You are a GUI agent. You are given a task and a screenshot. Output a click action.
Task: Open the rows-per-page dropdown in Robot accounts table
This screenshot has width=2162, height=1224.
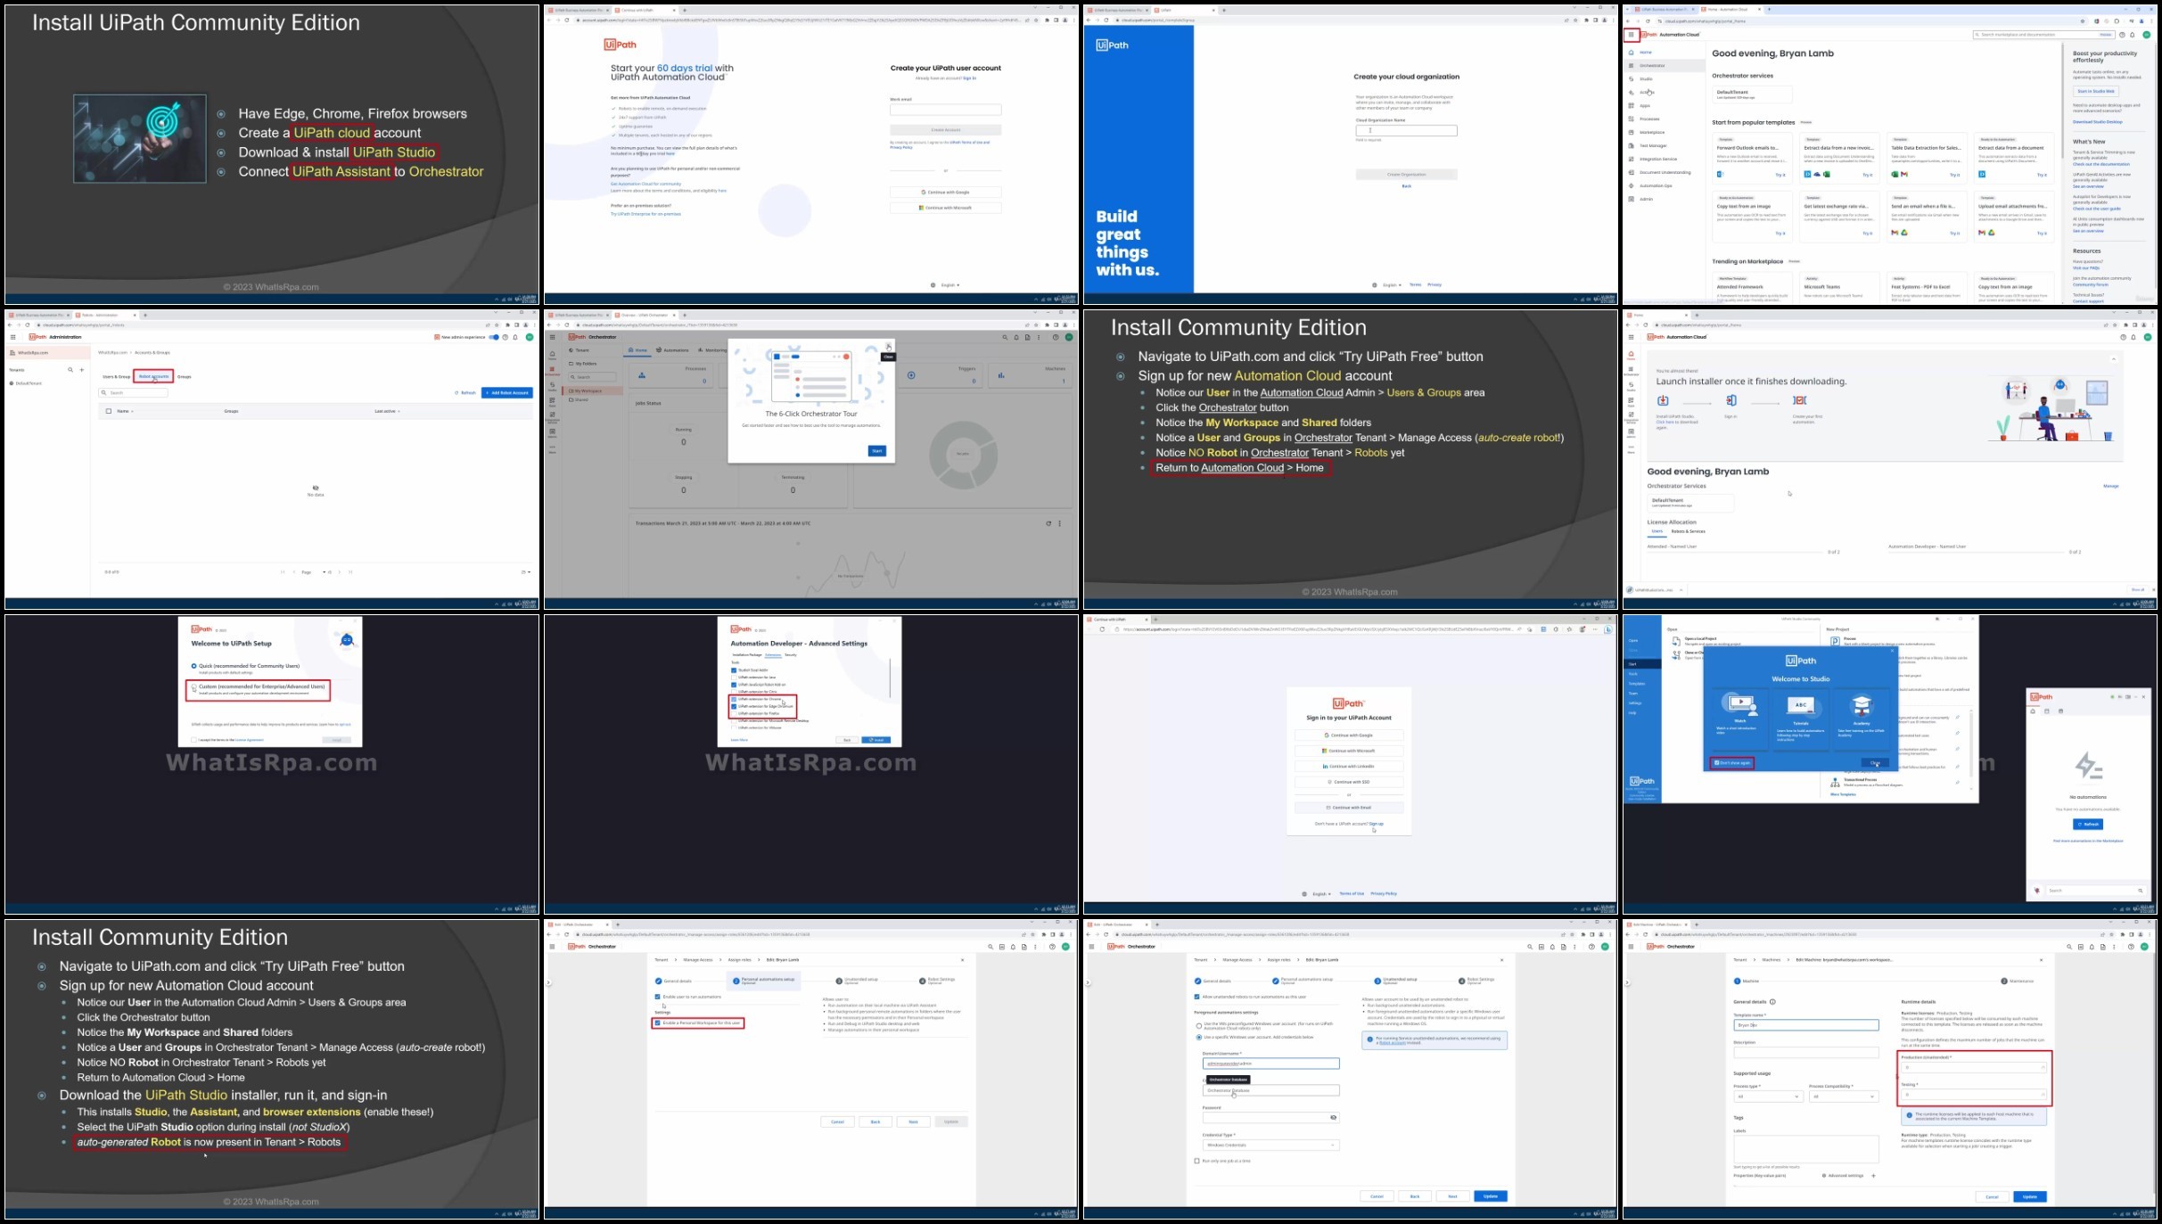[x=526, y=572]
